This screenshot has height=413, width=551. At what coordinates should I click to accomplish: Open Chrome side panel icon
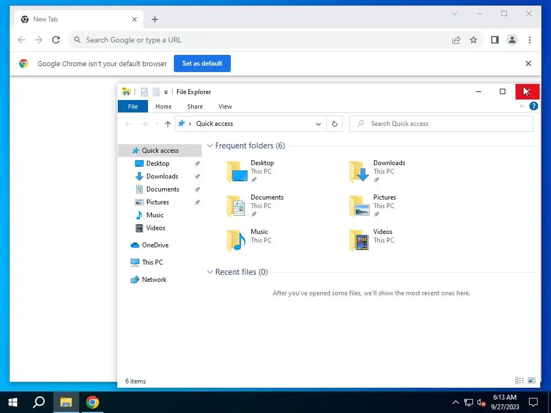(495, 40)
